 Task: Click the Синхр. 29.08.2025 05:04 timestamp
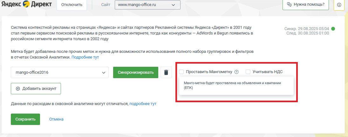click(x=307, y=29)
